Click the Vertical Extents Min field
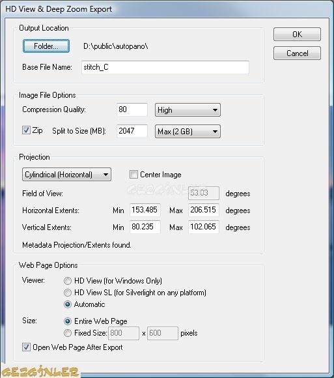This screenshot has width=334, height=378. click(145, 227)
